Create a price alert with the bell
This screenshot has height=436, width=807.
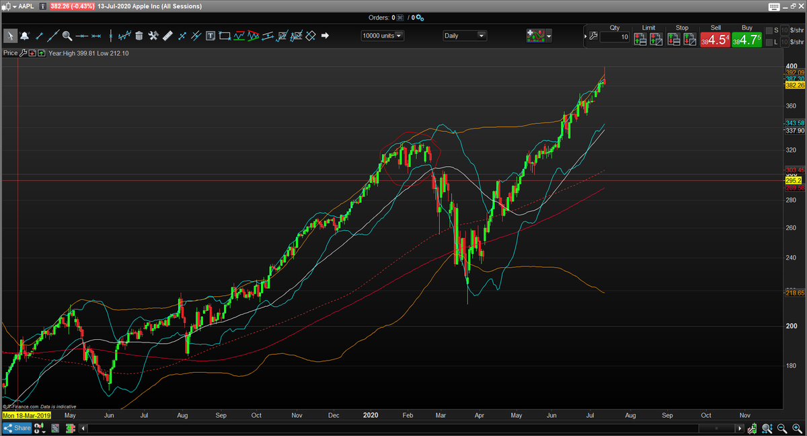[25, 36]
